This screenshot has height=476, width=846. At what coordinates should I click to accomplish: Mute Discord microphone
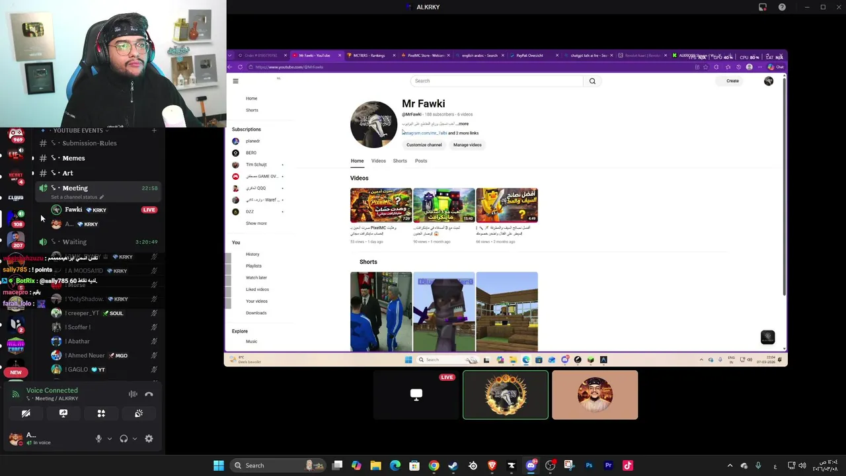[x=98, y=438]
